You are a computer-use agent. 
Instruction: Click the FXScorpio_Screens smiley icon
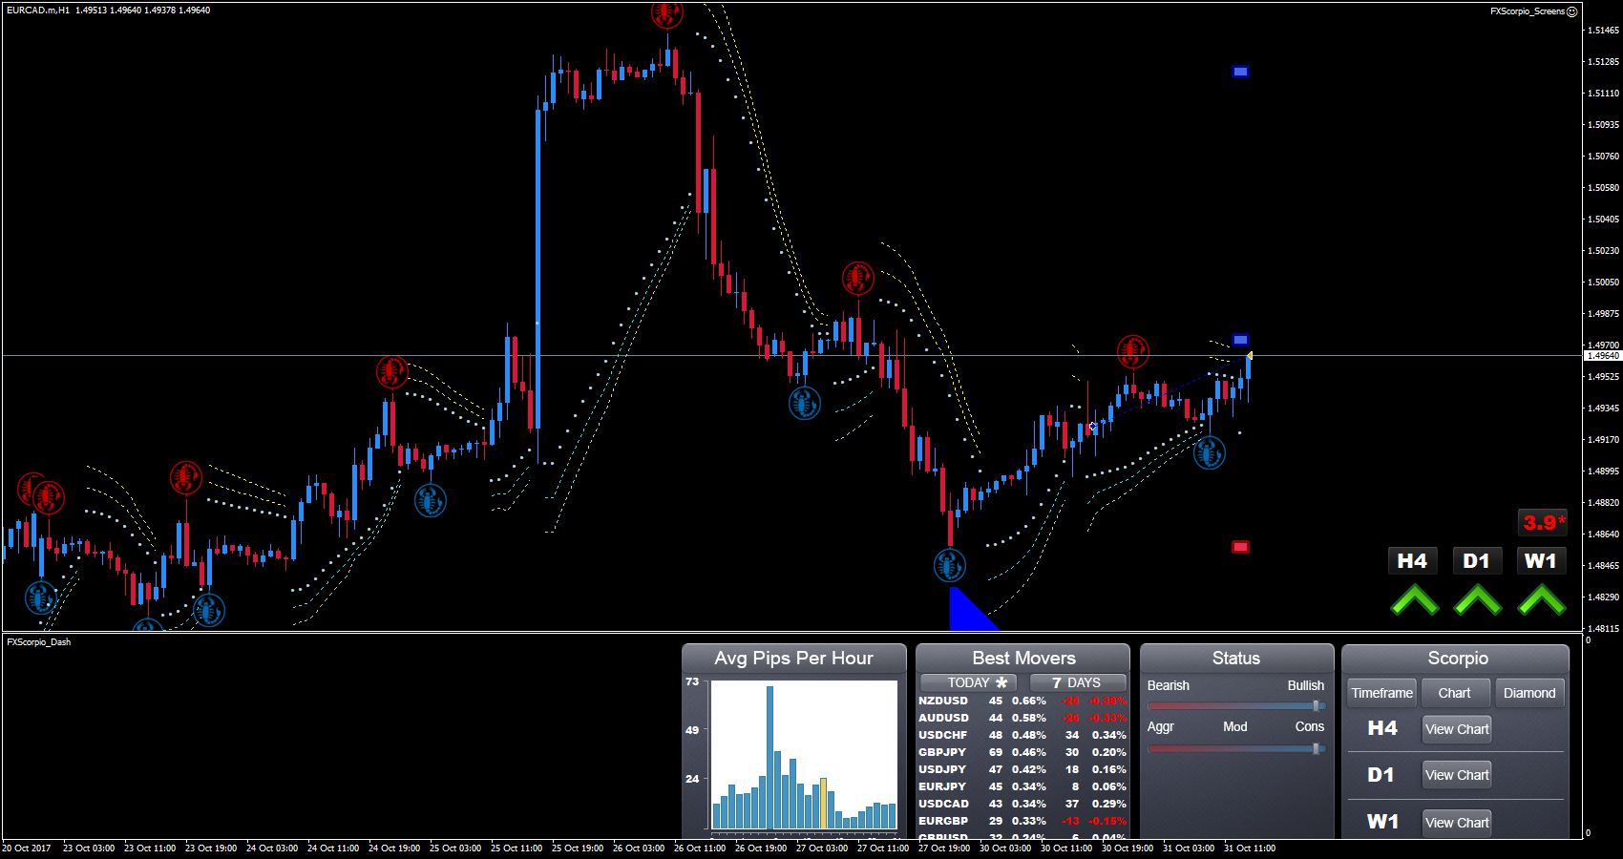1571,11
